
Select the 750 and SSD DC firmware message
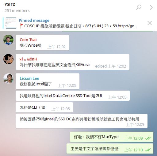[x=82, y=121]
